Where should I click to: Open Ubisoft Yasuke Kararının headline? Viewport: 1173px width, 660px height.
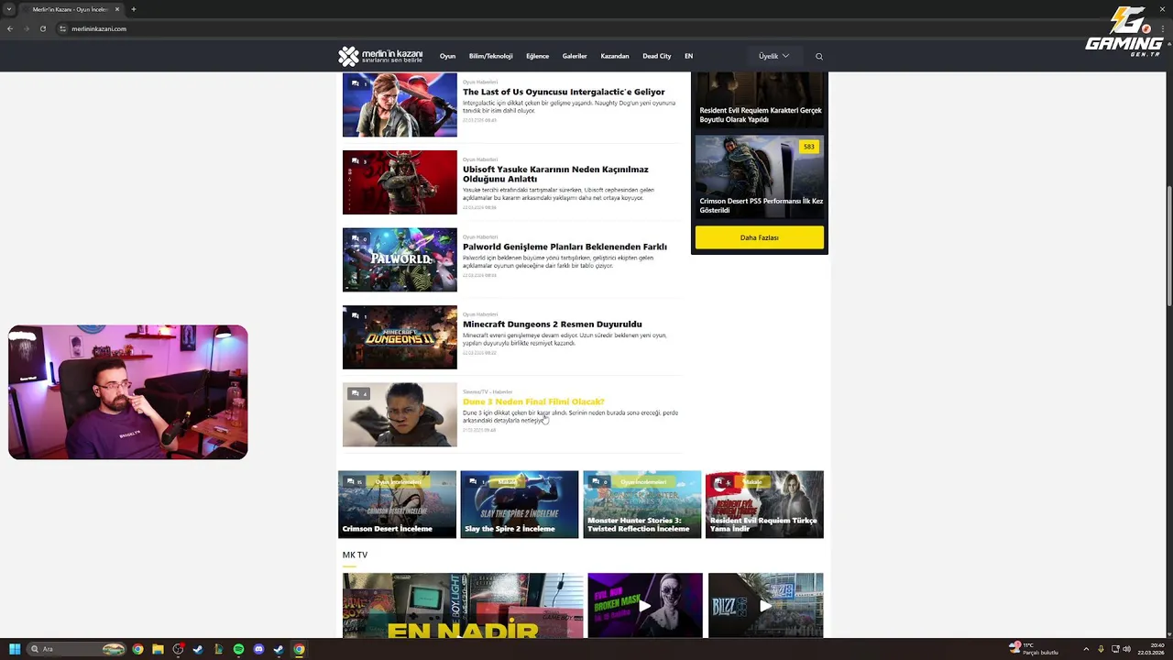(x=555, y=174)
